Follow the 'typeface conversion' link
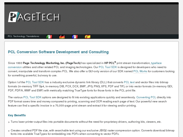Screen dimensions: 183x137 pyautogui.click(x=156, y=63)
